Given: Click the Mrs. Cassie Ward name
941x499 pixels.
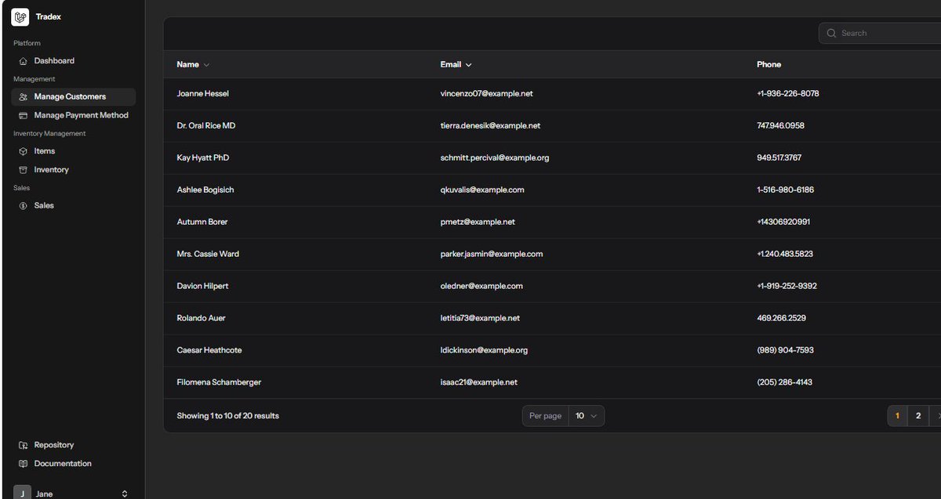Looking at the screenshot, I should [x=208, y=255].
